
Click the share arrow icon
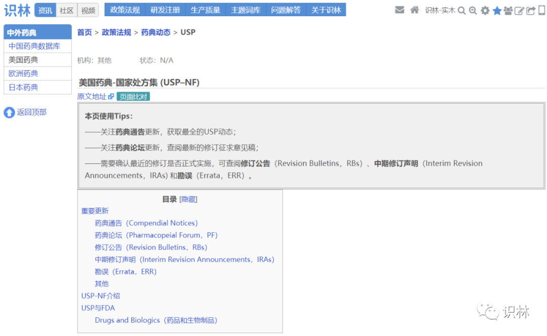coord(531,11)
